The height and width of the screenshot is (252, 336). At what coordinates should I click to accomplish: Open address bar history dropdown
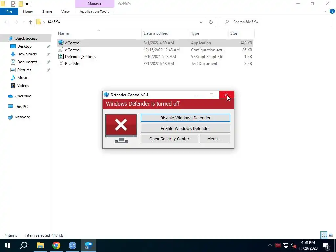click(x=201, y=22)
